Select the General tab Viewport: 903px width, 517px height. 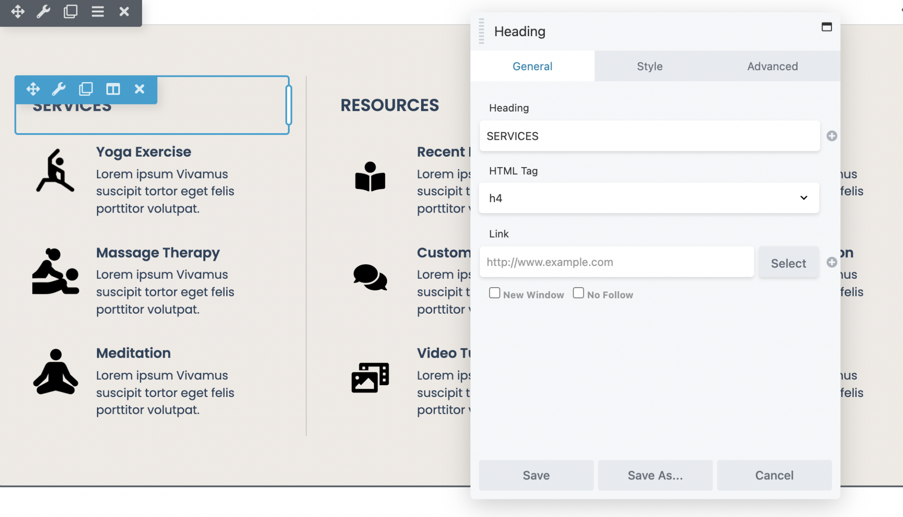[532, 66]
